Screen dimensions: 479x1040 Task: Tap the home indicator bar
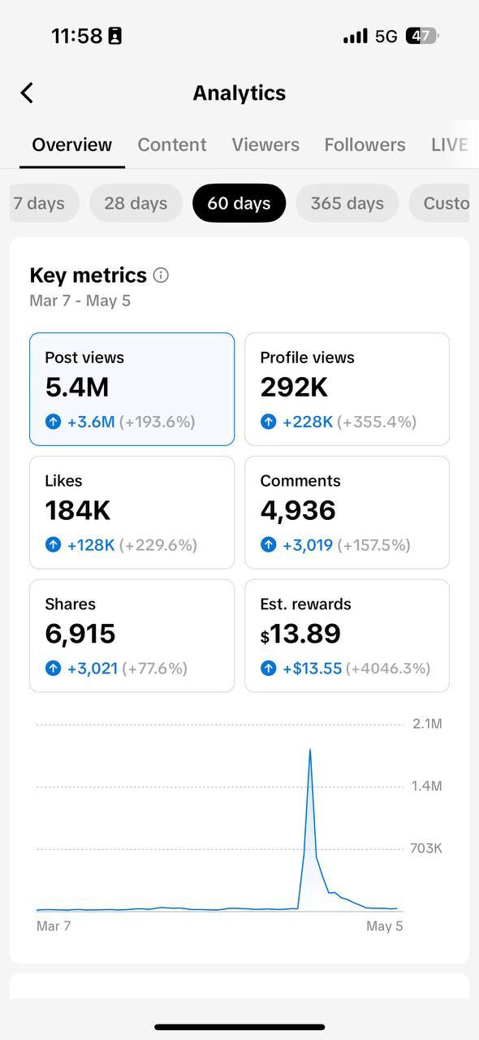coord(239,1027)
